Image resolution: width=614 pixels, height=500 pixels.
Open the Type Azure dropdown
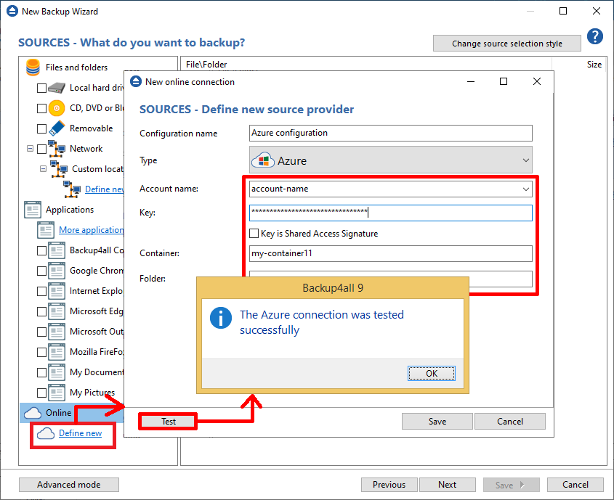[391, 160]
